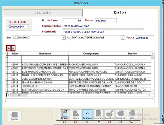The image size is (164, 125).
Task: Click Chiap-SOMBRILLAS destino cell
Action: click(x=133, y=86)
